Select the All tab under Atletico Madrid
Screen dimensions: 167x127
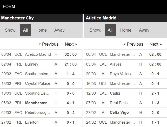110,30
